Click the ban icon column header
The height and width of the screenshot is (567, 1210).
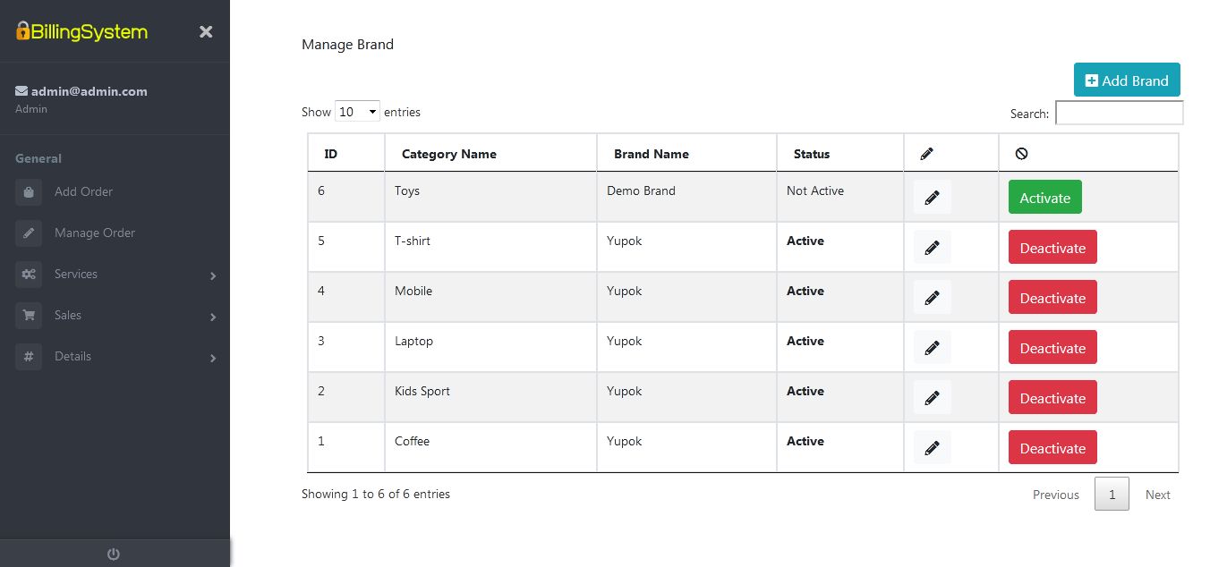point(1021,153)
